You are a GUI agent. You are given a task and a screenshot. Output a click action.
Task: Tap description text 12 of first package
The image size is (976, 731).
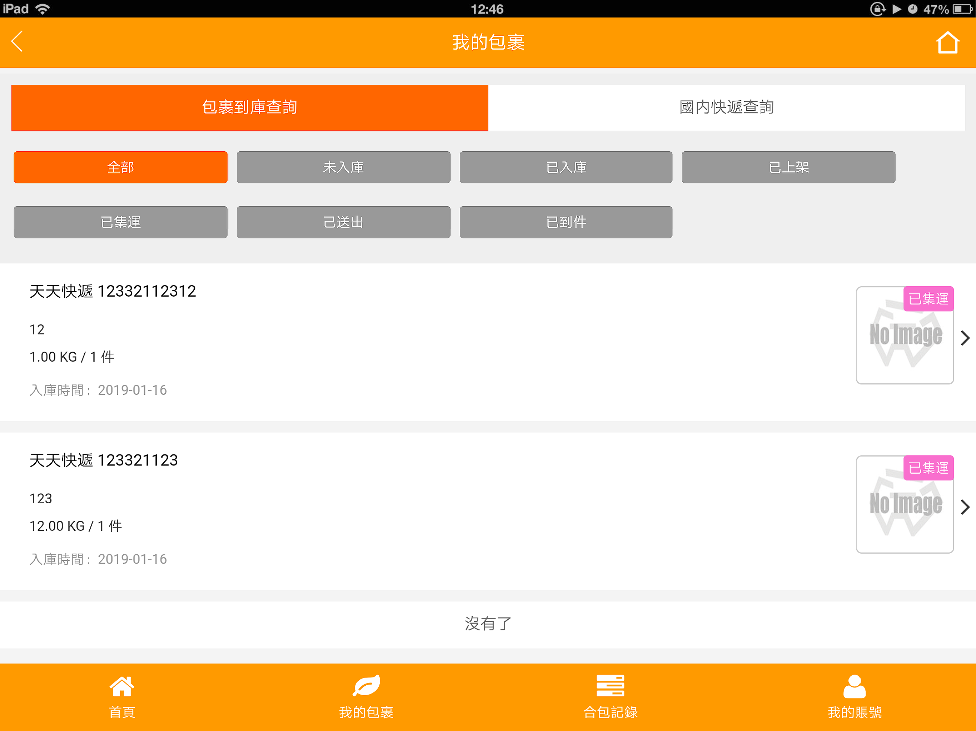point(37,330)
